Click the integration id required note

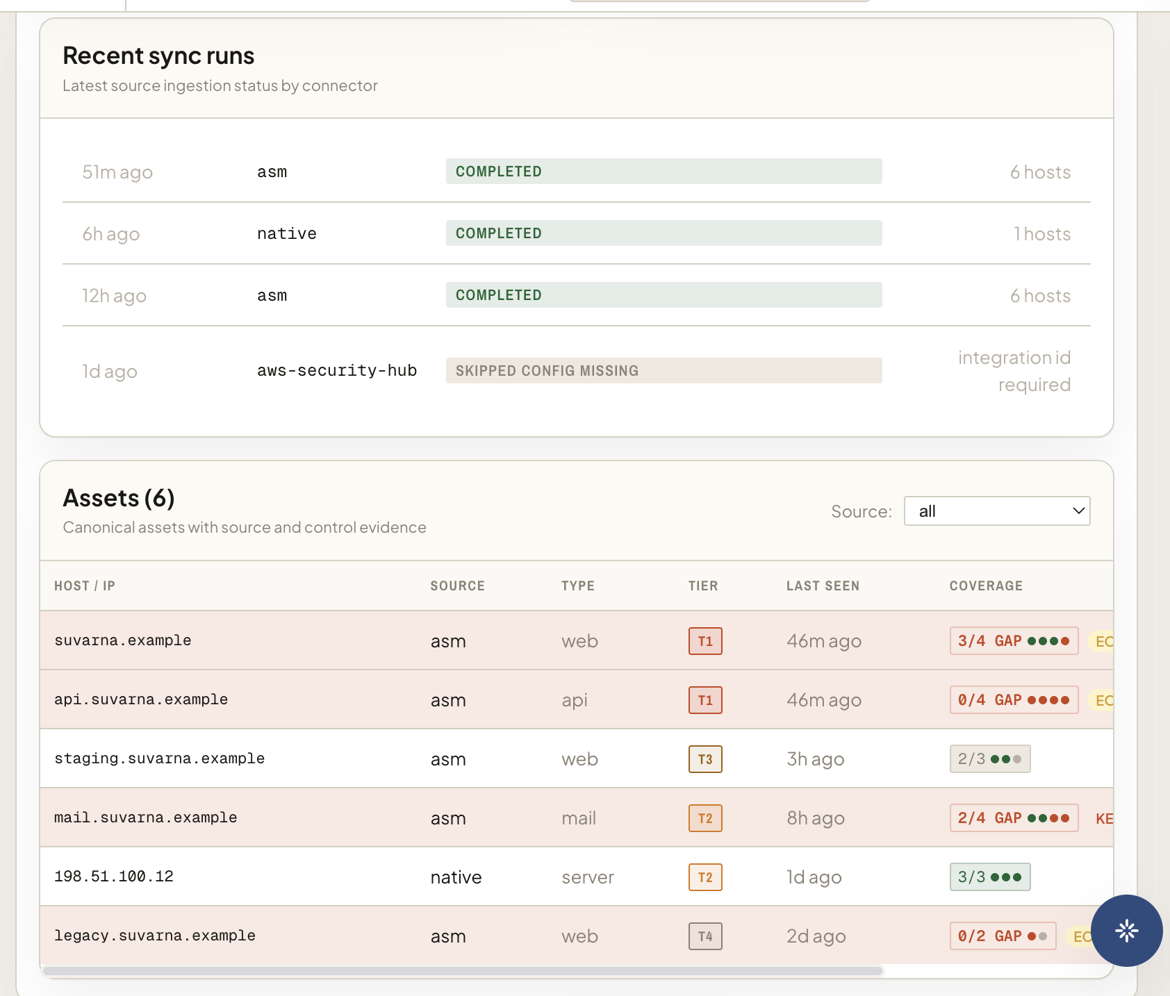click(x=1014, y=371)
